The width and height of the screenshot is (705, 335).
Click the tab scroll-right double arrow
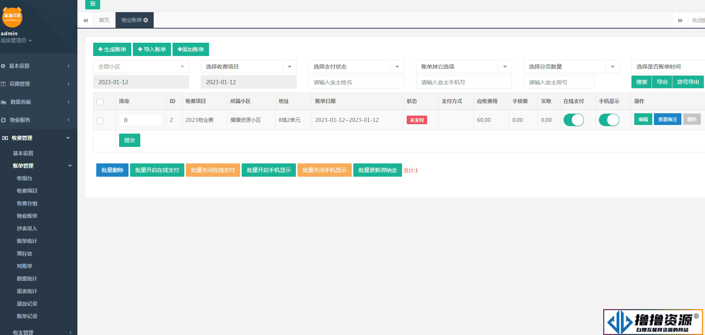click(680, 20)
